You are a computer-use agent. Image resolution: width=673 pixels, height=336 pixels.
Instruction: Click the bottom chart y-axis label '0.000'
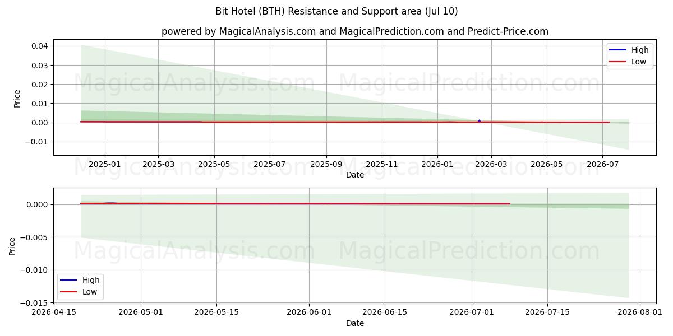38,205
